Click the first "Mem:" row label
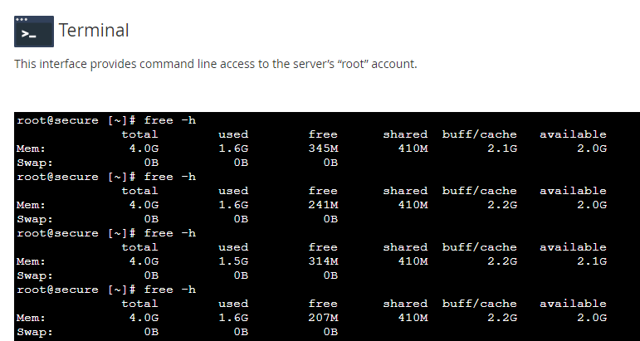 tap(31, 149)
